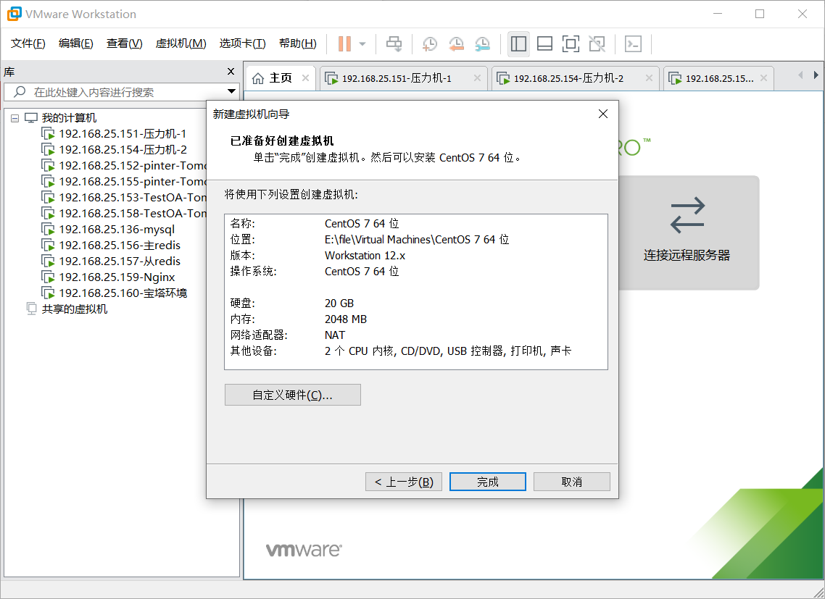Open the snapshot manager icon
Image resolution: width=825 pixels, height=599 pixels.
(x=482, y=43)
